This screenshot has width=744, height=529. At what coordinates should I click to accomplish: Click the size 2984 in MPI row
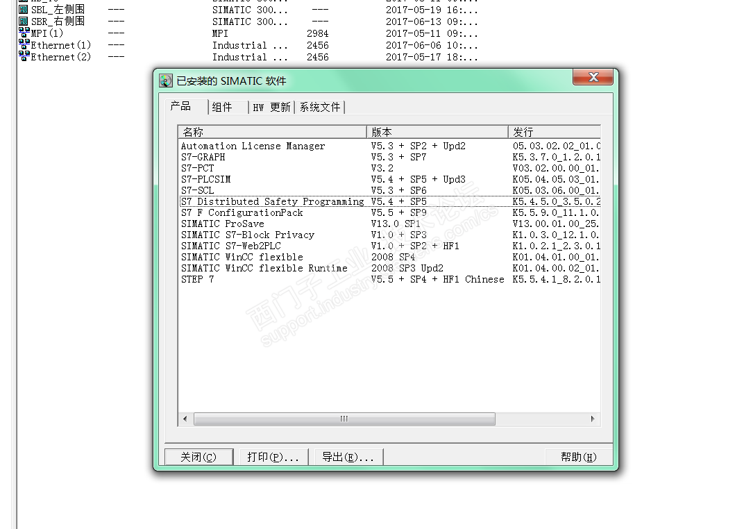point(317,34)
